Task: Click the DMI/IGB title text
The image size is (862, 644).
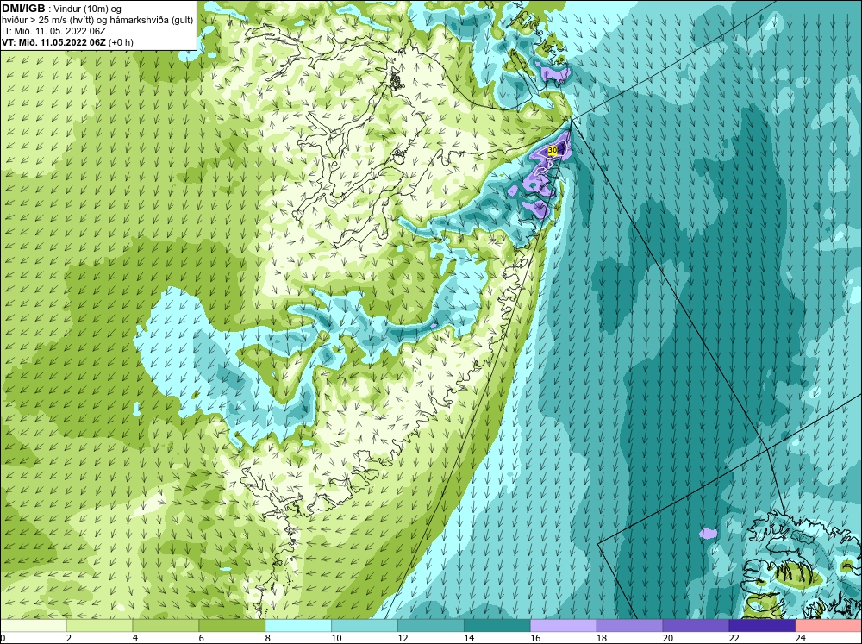Action: pyautogui.click(x=23, y=9)
